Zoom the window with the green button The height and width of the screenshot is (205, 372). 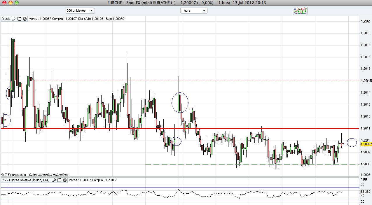pos(17,3)
